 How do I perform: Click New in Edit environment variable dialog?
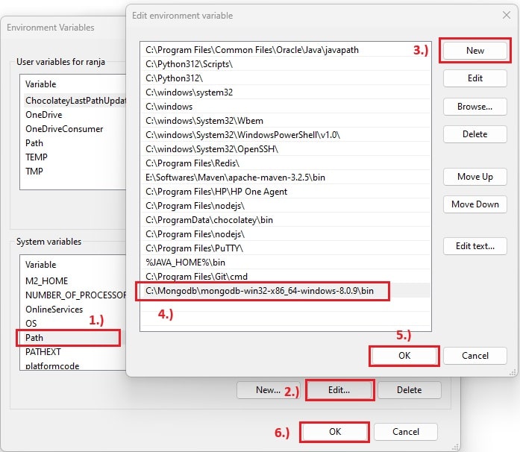(x=474, y=51)
